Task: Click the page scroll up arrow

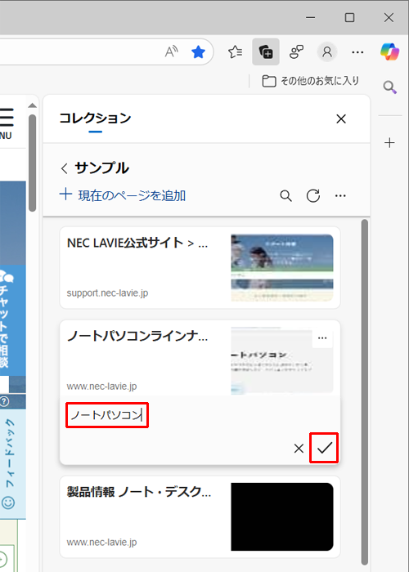Action: click(x=33, y=105)
